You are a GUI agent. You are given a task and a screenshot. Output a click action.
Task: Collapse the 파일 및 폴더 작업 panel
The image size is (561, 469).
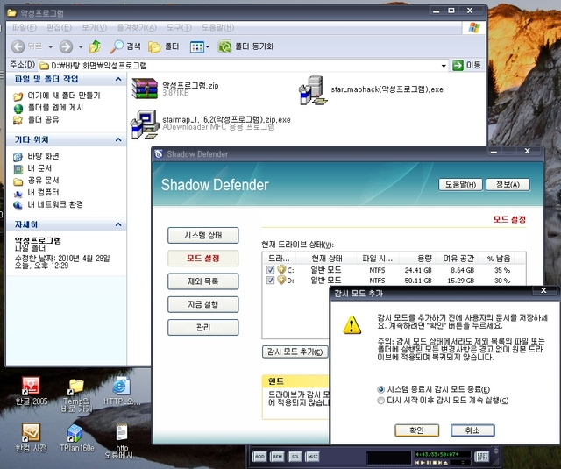pyautogui.click(x=118, y=79)
